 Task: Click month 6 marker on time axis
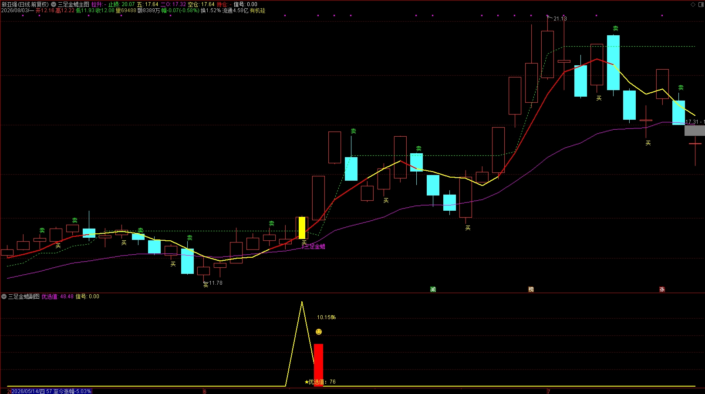tap(205, 391)
